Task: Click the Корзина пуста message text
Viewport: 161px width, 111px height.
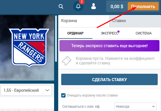Action: 115,61
